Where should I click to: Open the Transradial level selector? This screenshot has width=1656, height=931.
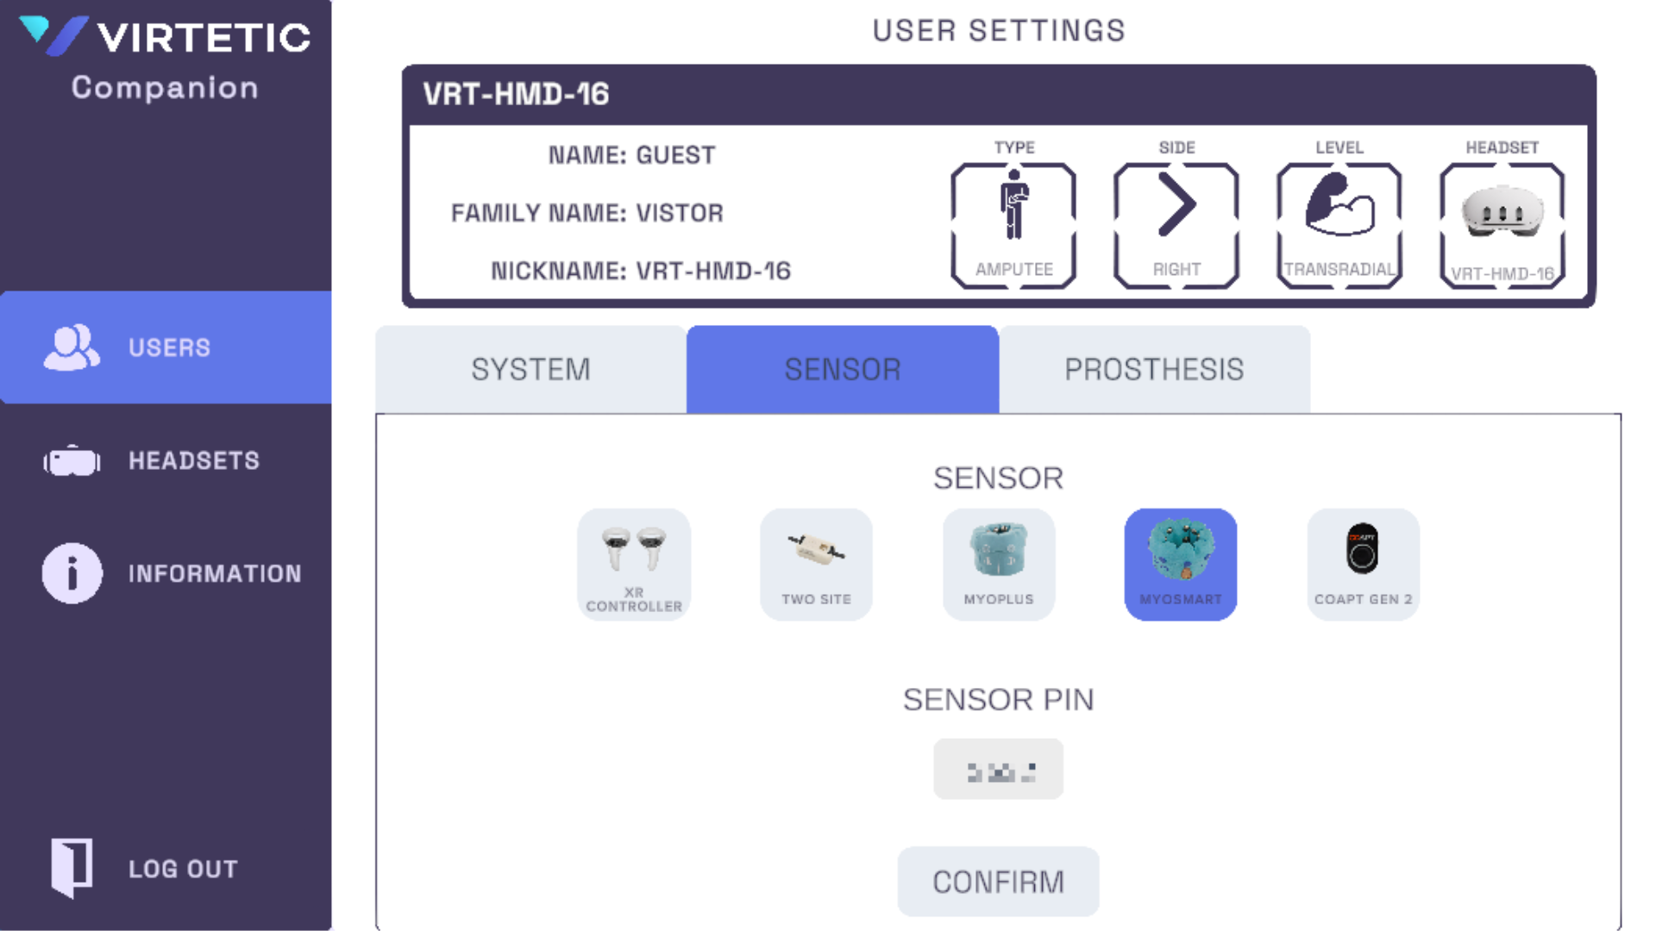(x=1339, y=225)
